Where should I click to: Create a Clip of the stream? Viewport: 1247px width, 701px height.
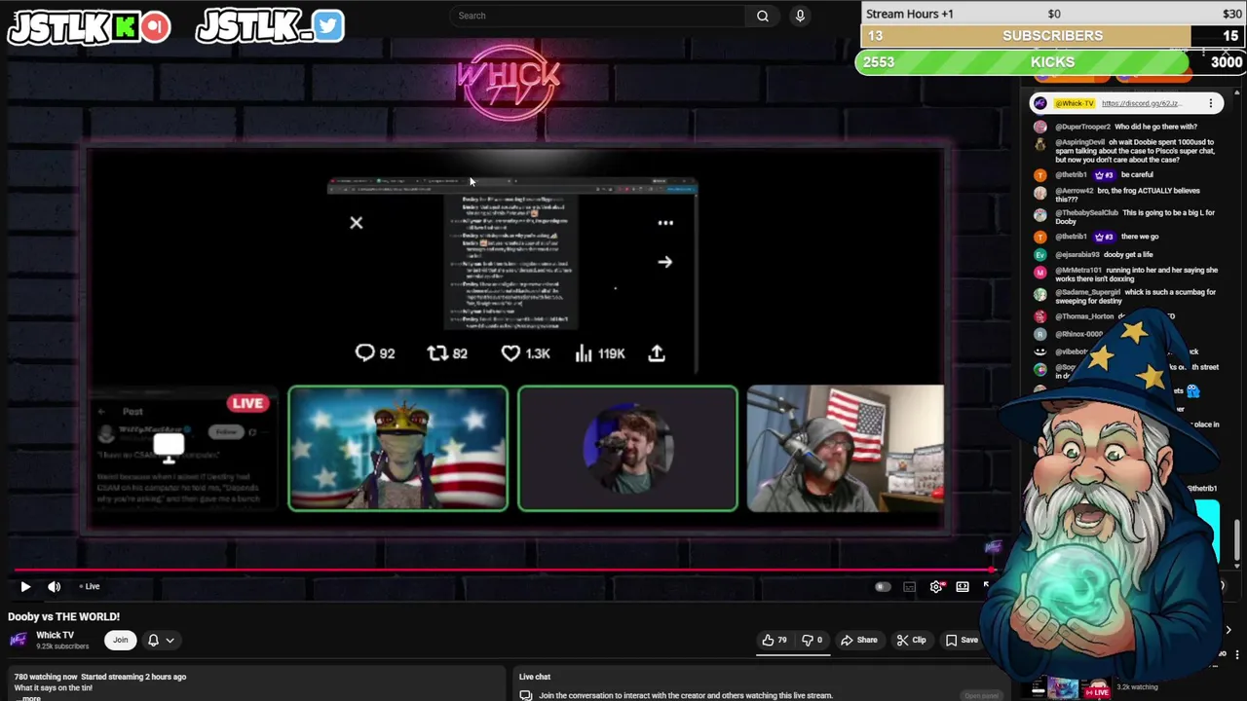[911, 640]
